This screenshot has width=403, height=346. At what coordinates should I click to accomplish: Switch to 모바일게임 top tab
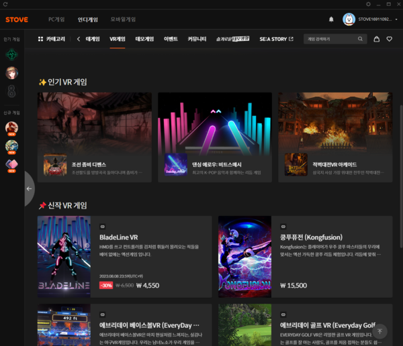(x=123, y=19)
